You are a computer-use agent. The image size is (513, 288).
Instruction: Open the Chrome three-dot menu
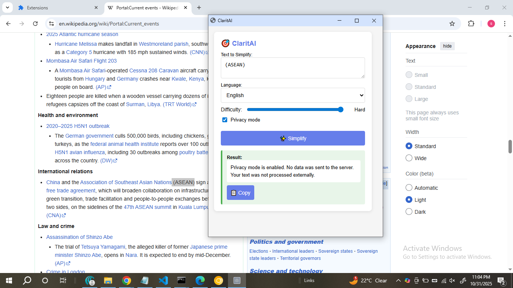505,24
